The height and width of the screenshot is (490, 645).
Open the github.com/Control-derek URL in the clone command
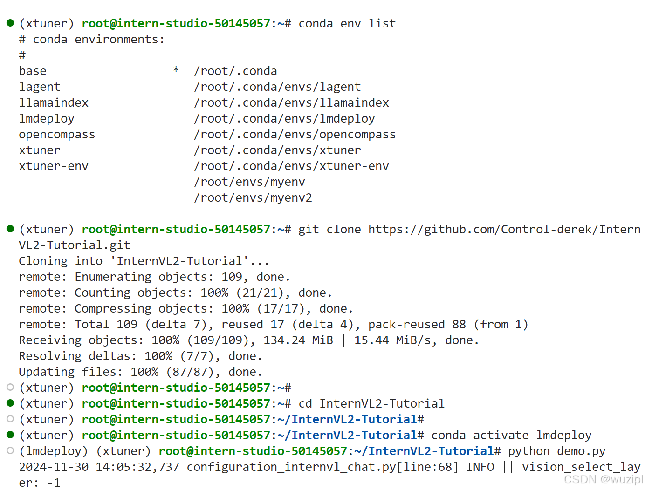(504, 229)
